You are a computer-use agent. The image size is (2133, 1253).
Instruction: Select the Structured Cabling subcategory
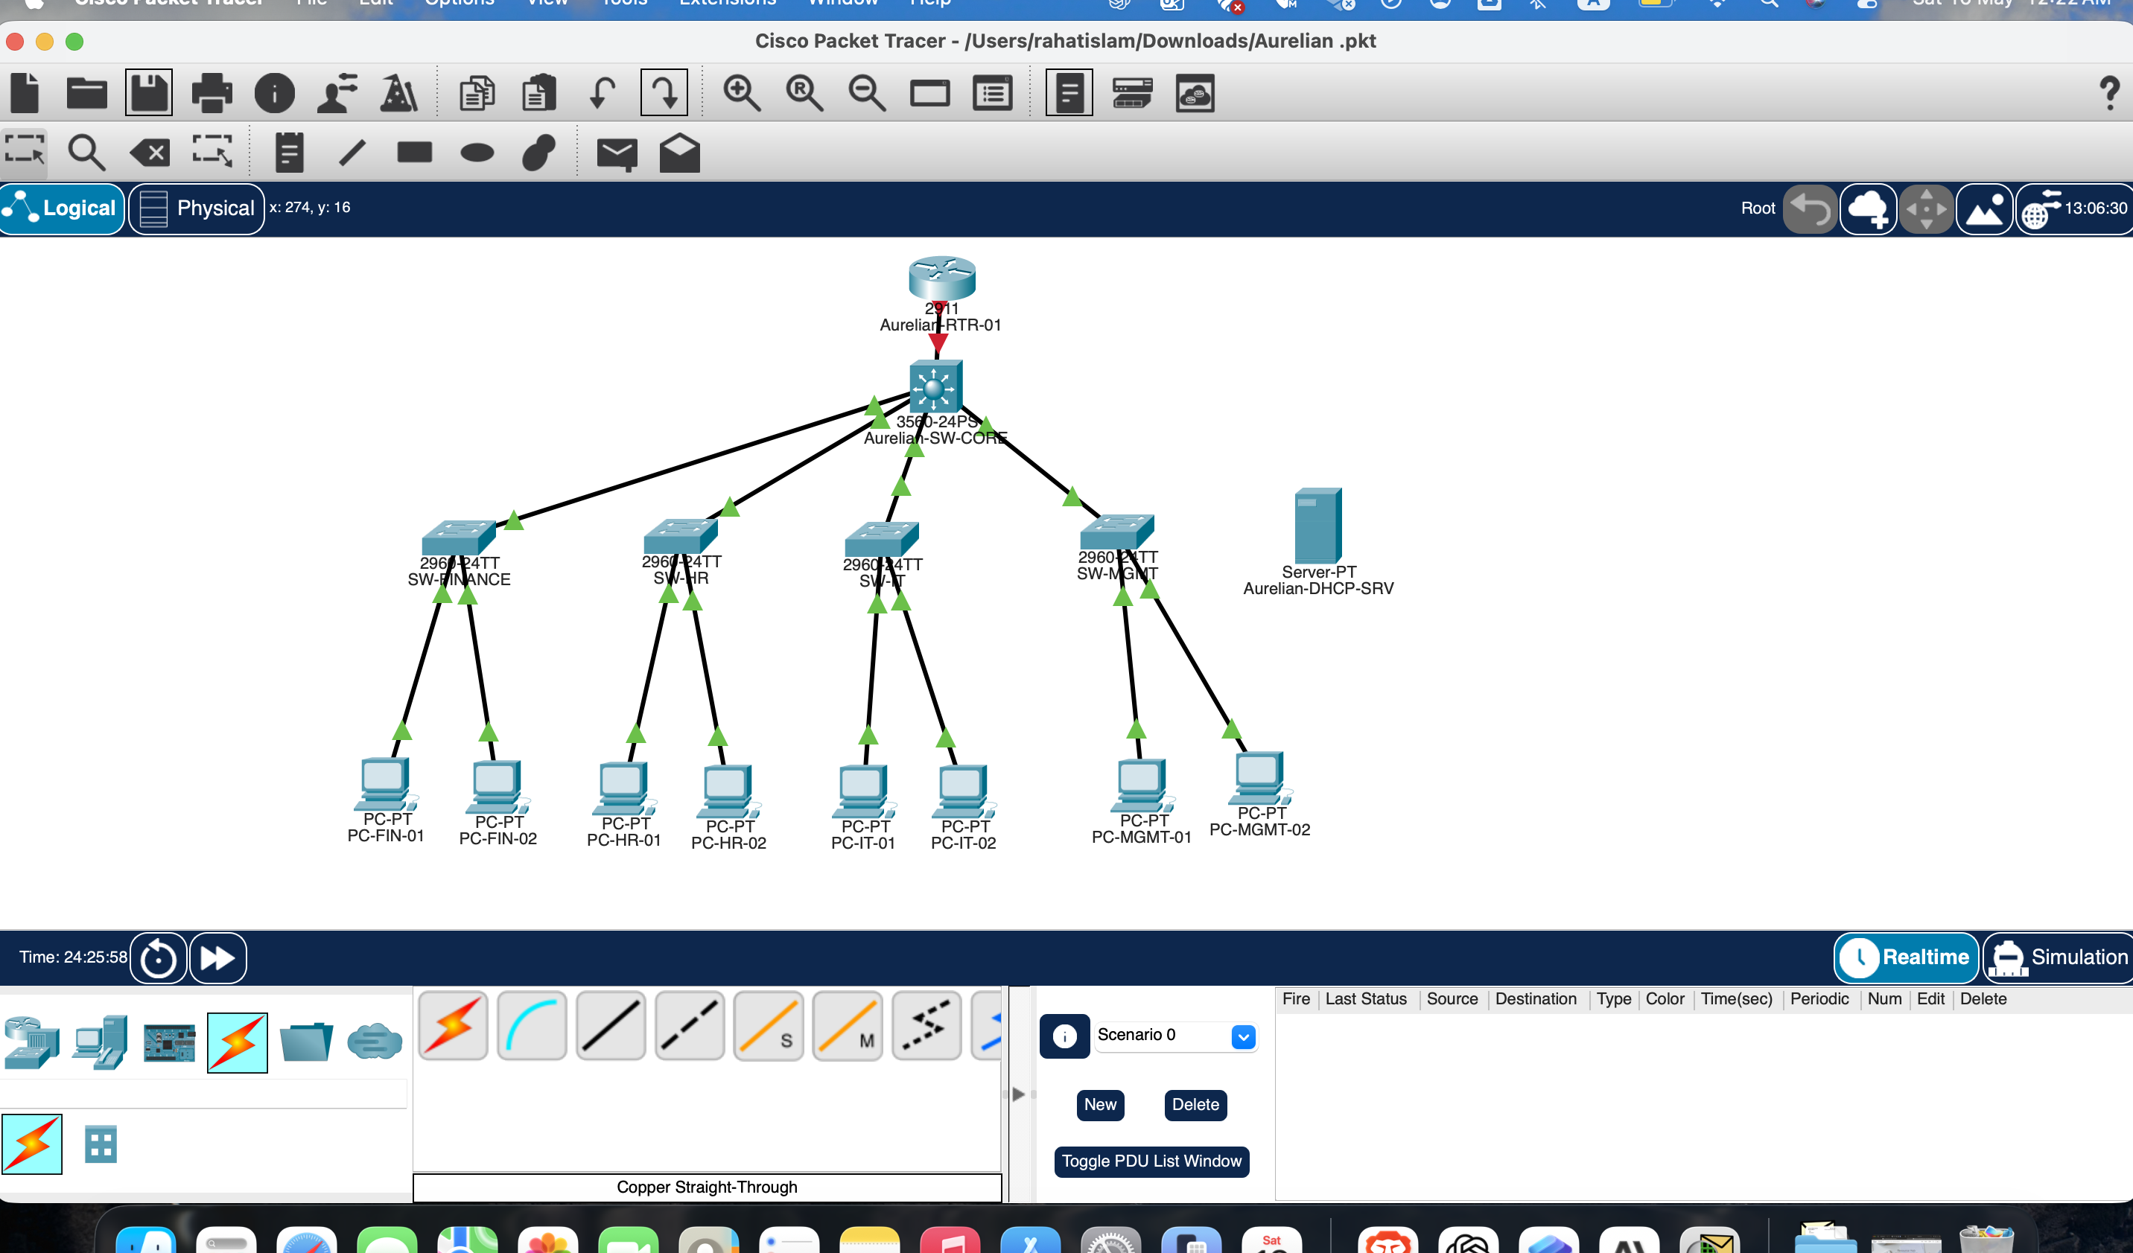point(101,1145)
